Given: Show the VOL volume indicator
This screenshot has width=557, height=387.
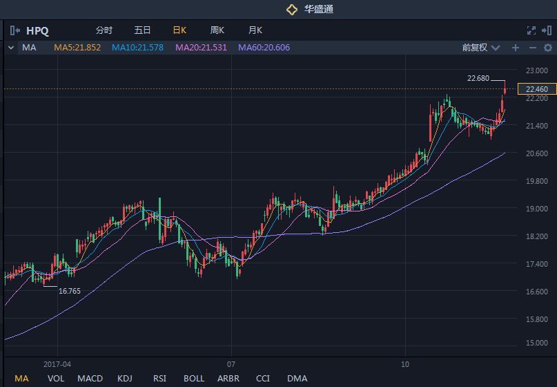Looking at the screenshot, I should [56, 378].
